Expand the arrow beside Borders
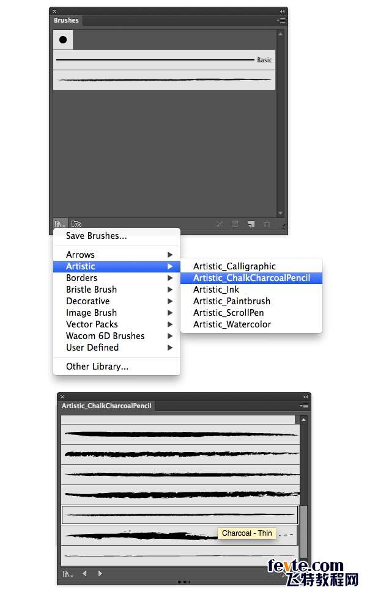Screen dimensions: 367x595 click(x=170, y=278)
